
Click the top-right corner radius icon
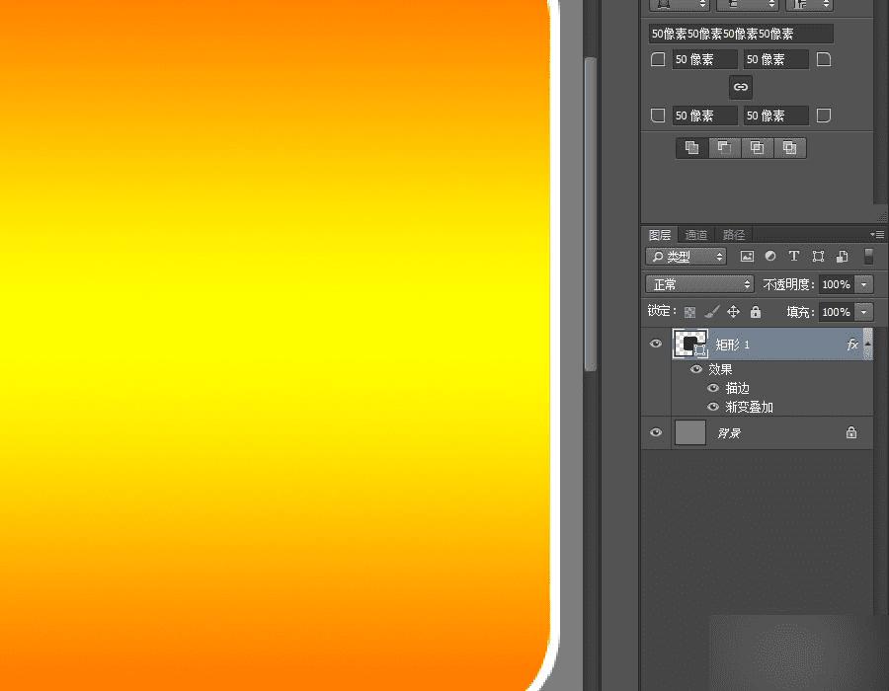coord(824,59)
